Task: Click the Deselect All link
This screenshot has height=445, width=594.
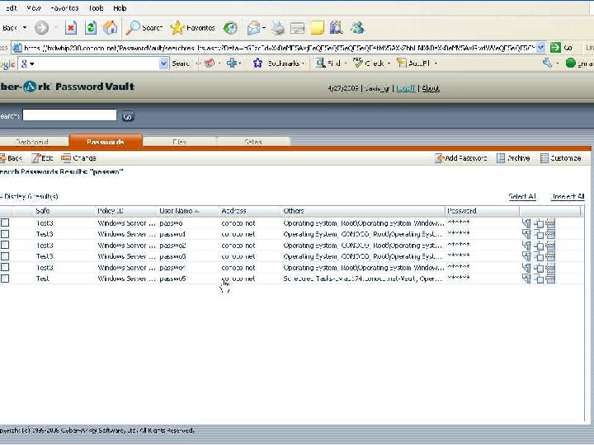Action: click(x=567, y=196)
